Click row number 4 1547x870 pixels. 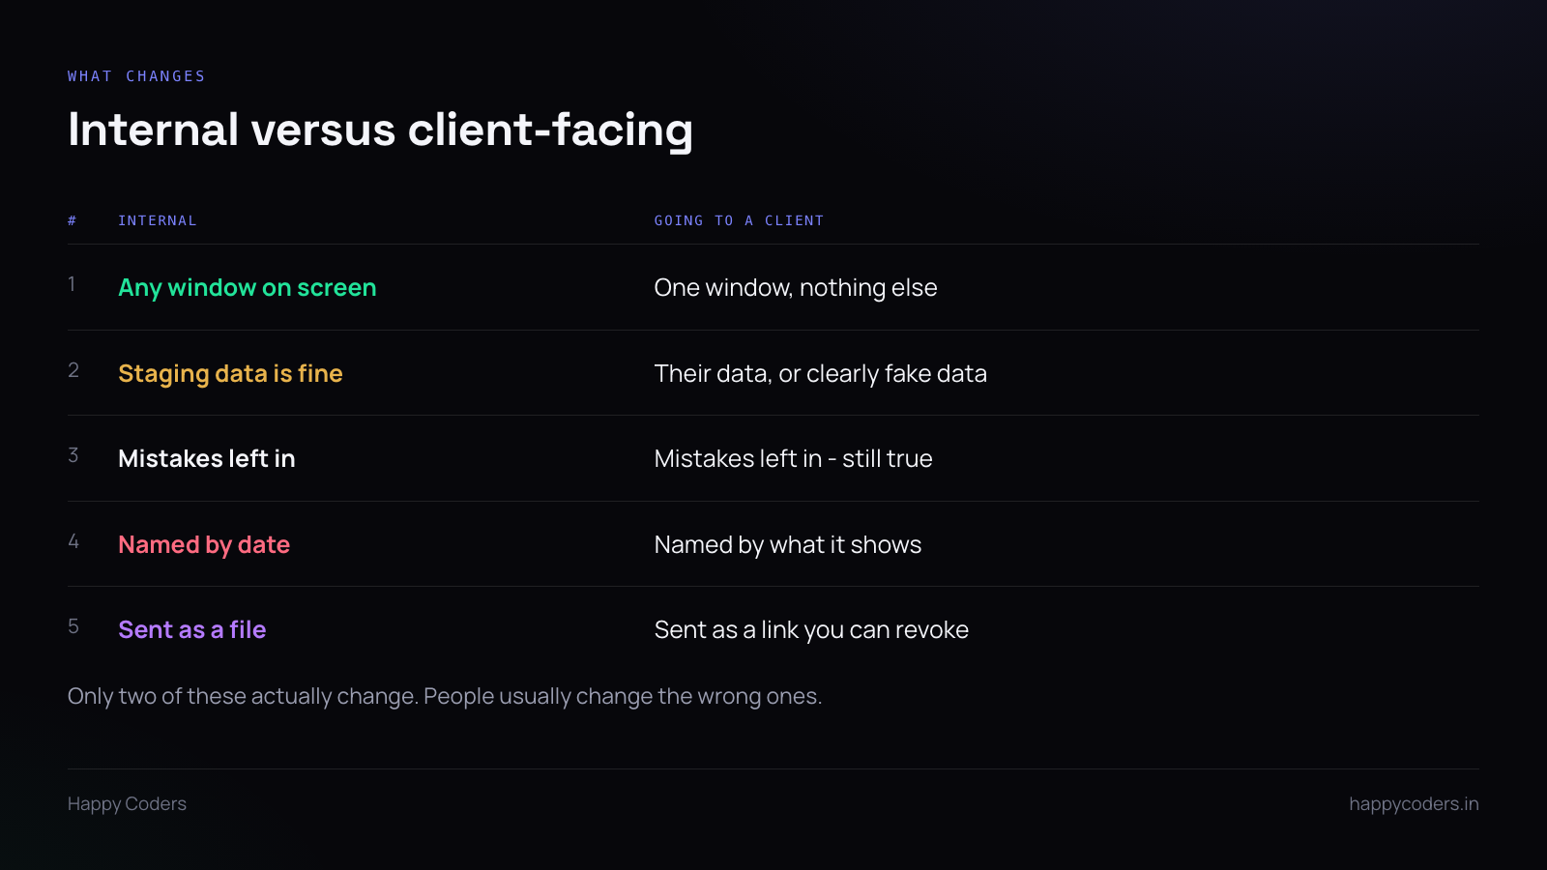pos(73,541)
